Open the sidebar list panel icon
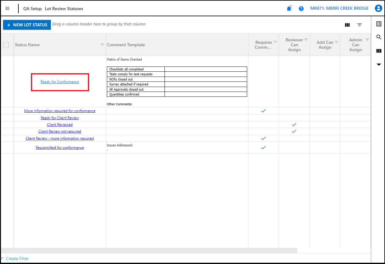Screen dimensions: 385x264 (x=379, y=24)
